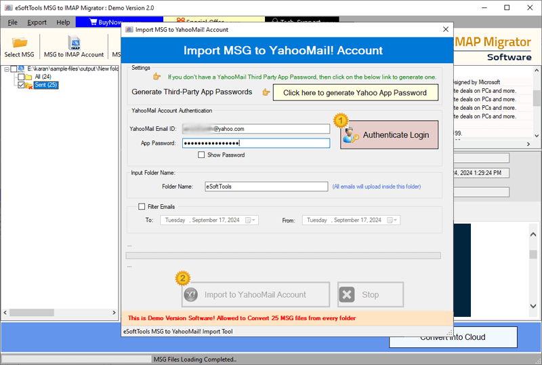
Task: Check the All (24) folder checkbox
Action: 22,77
